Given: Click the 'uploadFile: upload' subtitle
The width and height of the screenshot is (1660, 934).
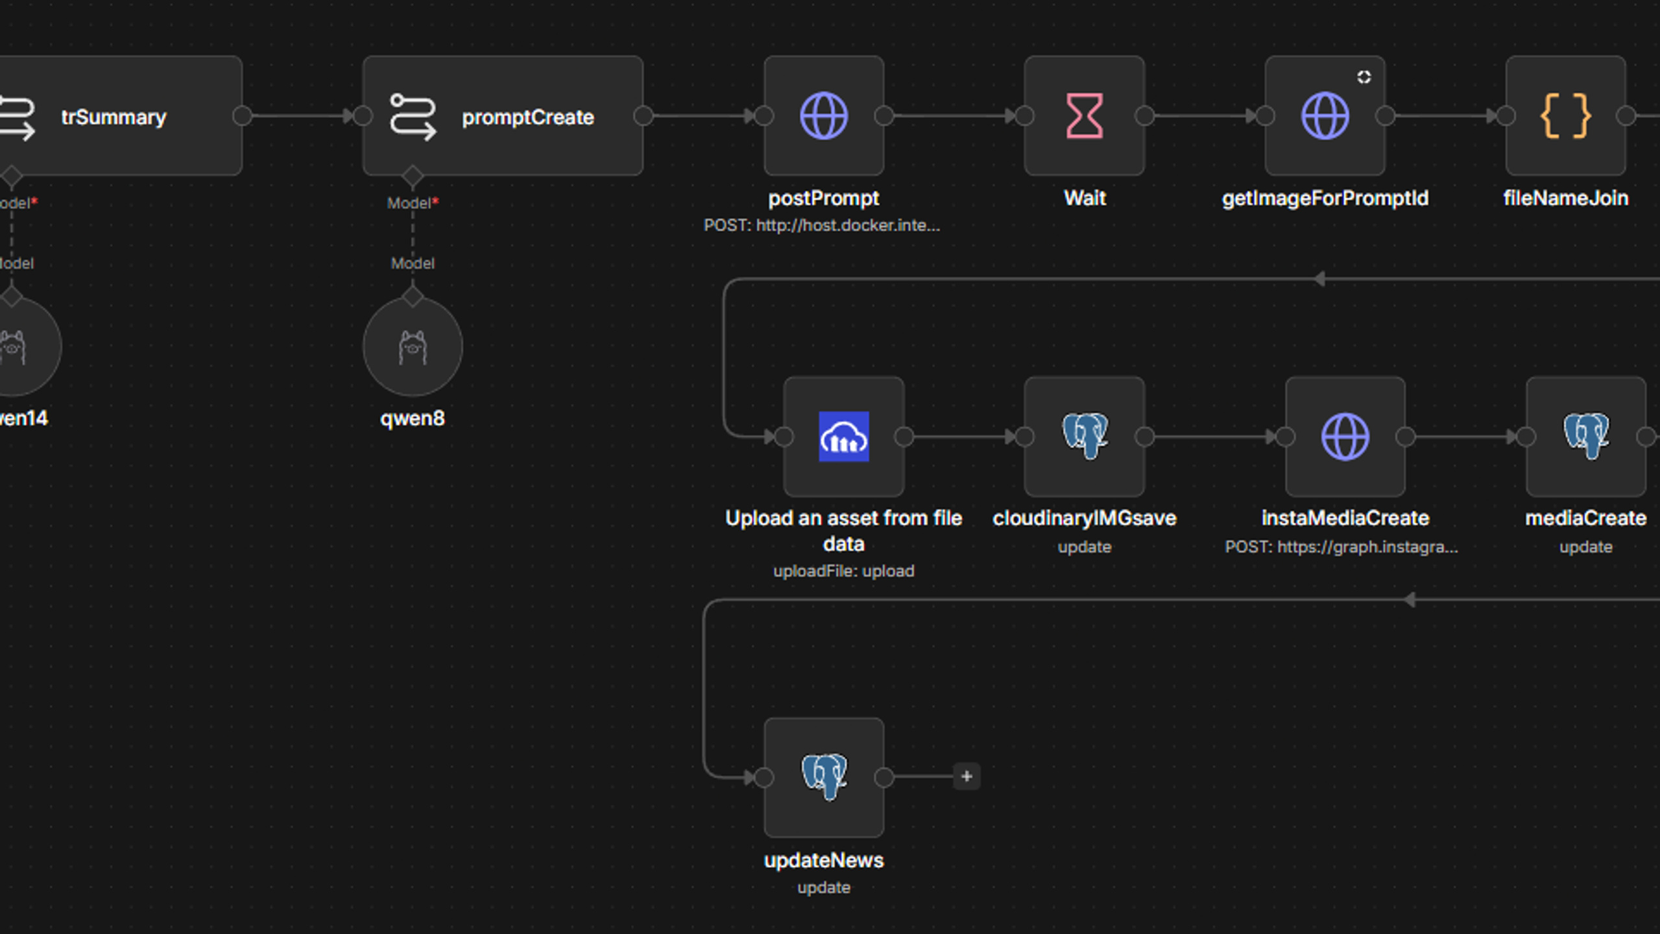Looking at the screenshot, I should click(844, 571).
